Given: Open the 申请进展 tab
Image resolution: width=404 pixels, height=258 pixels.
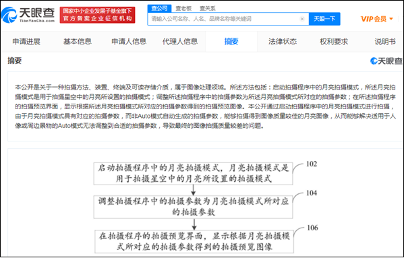Looking at the screenshot, I should tap(26, 41).
